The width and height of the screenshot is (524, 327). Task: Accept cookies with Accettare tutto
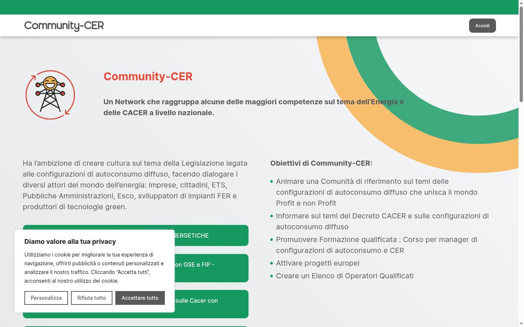pyautogui.click(x=140, y=298)
